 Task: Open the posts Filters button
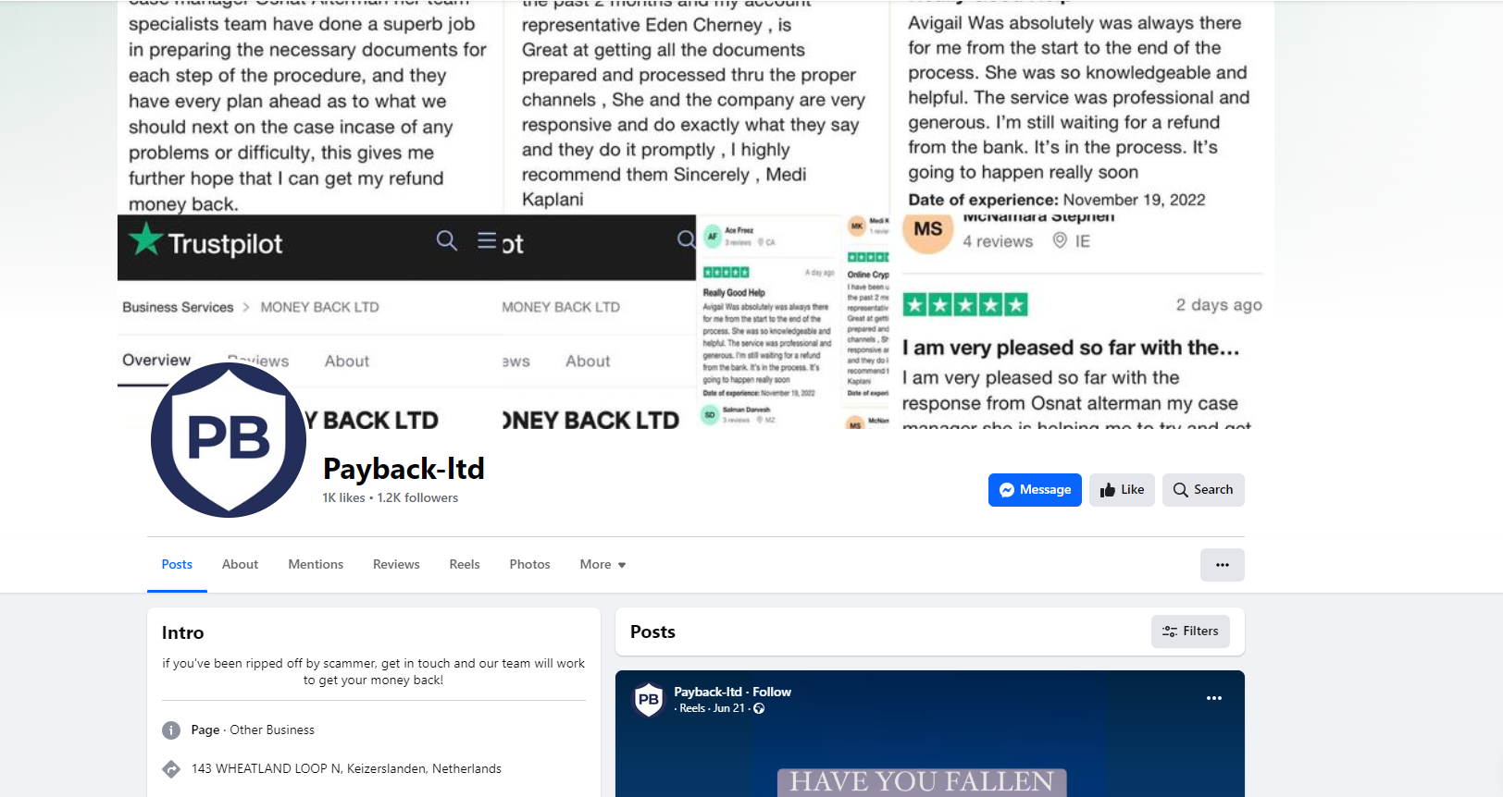point(1190,631)
